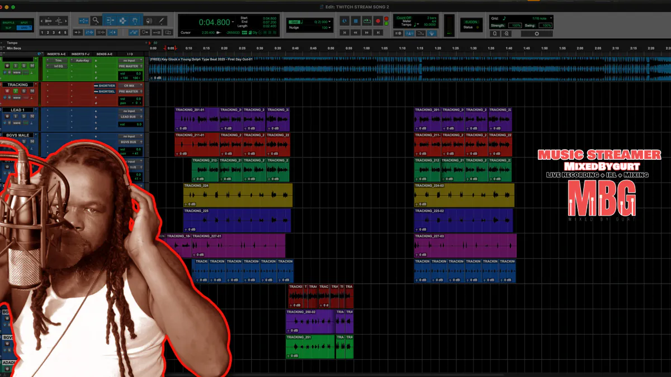Click the Return to Zero button
This screenshot has height=377, width=671.
coord(344,32)
